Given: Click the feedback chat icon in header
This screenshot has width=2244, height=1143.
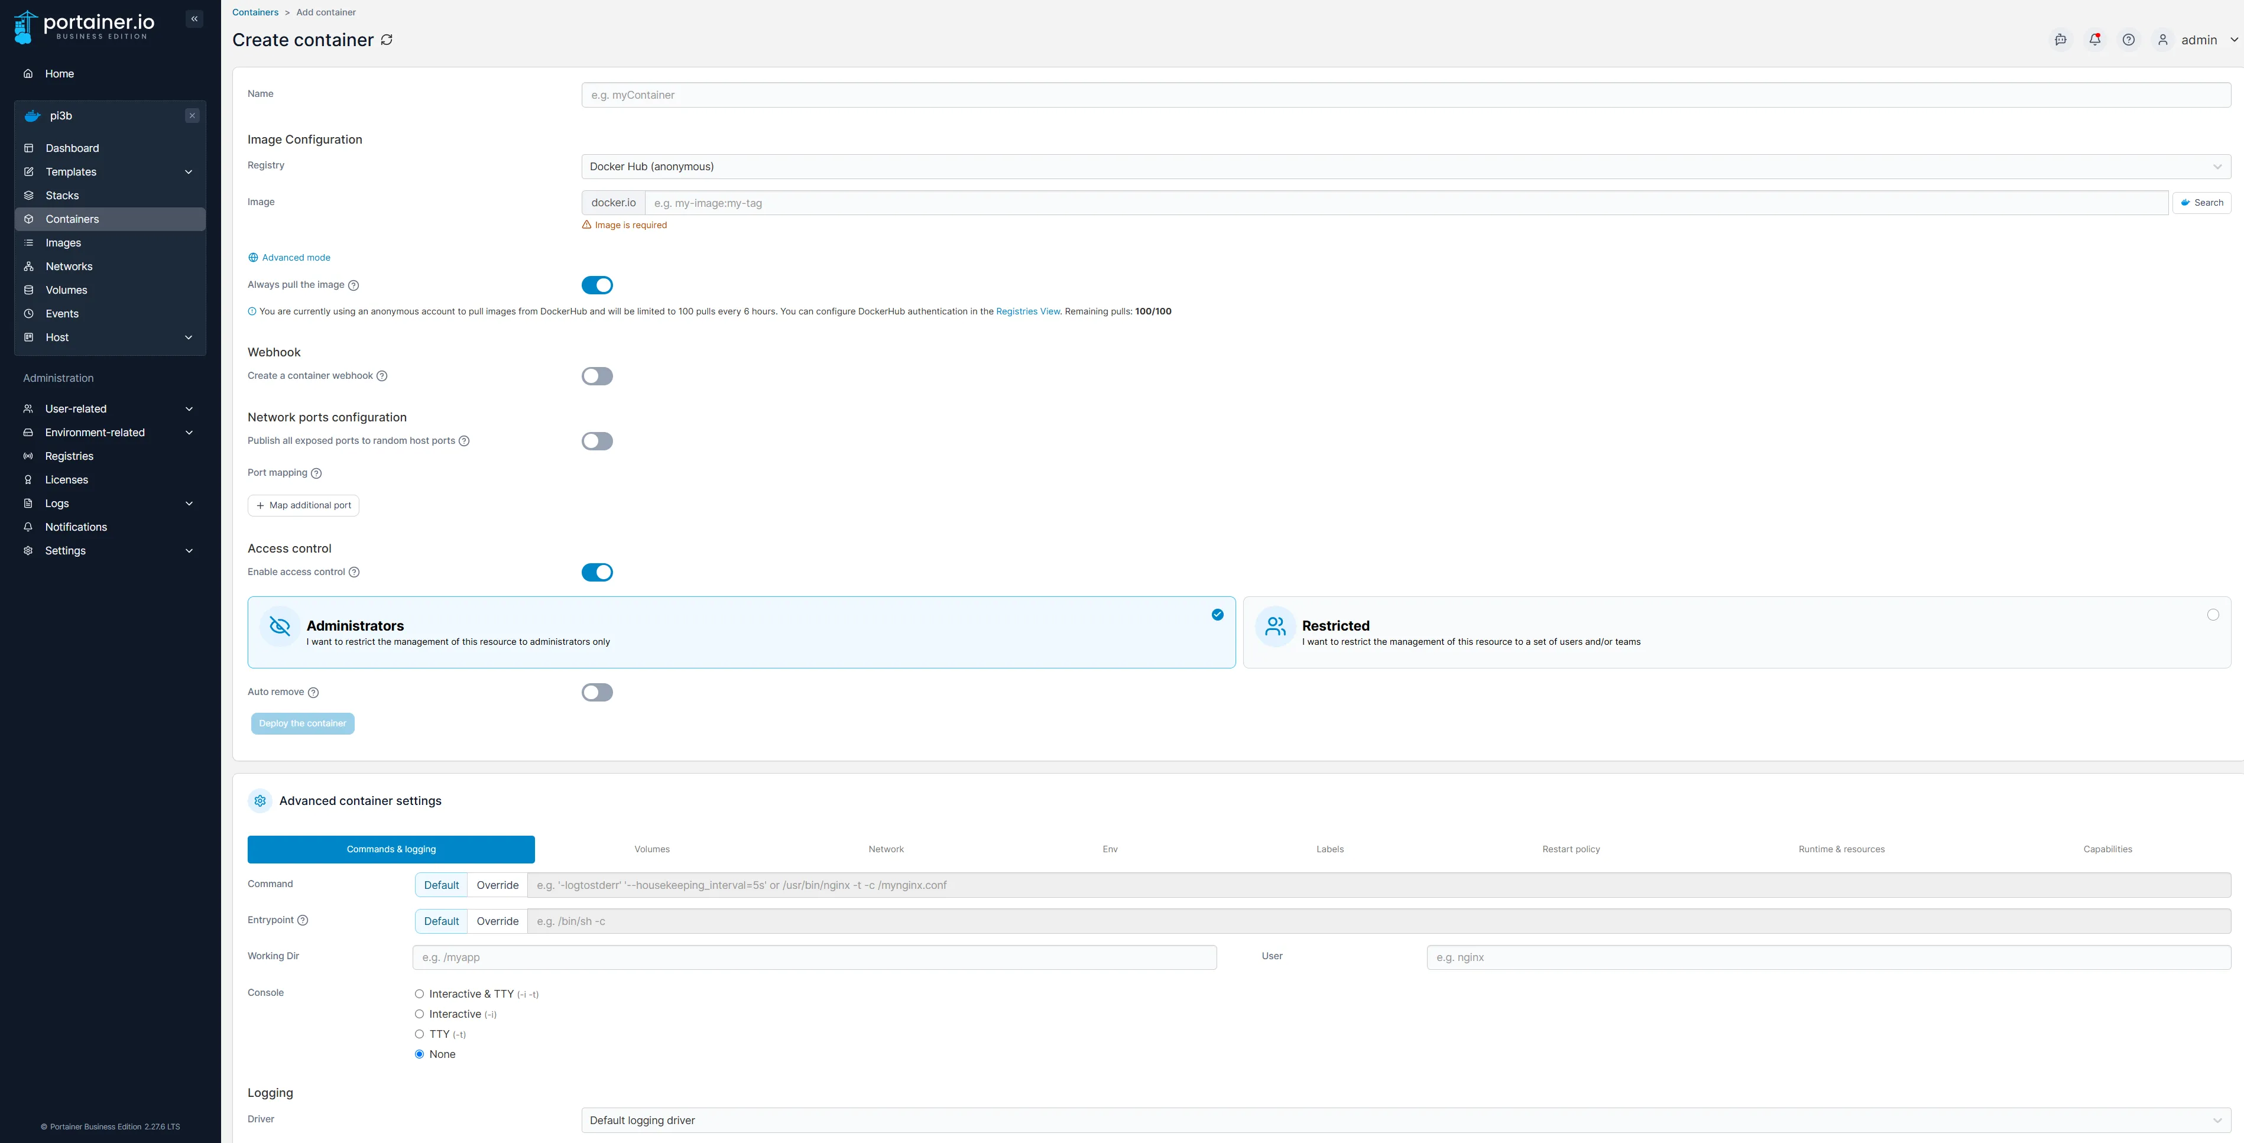Looking at the screenshot, I should point(2060,39).
